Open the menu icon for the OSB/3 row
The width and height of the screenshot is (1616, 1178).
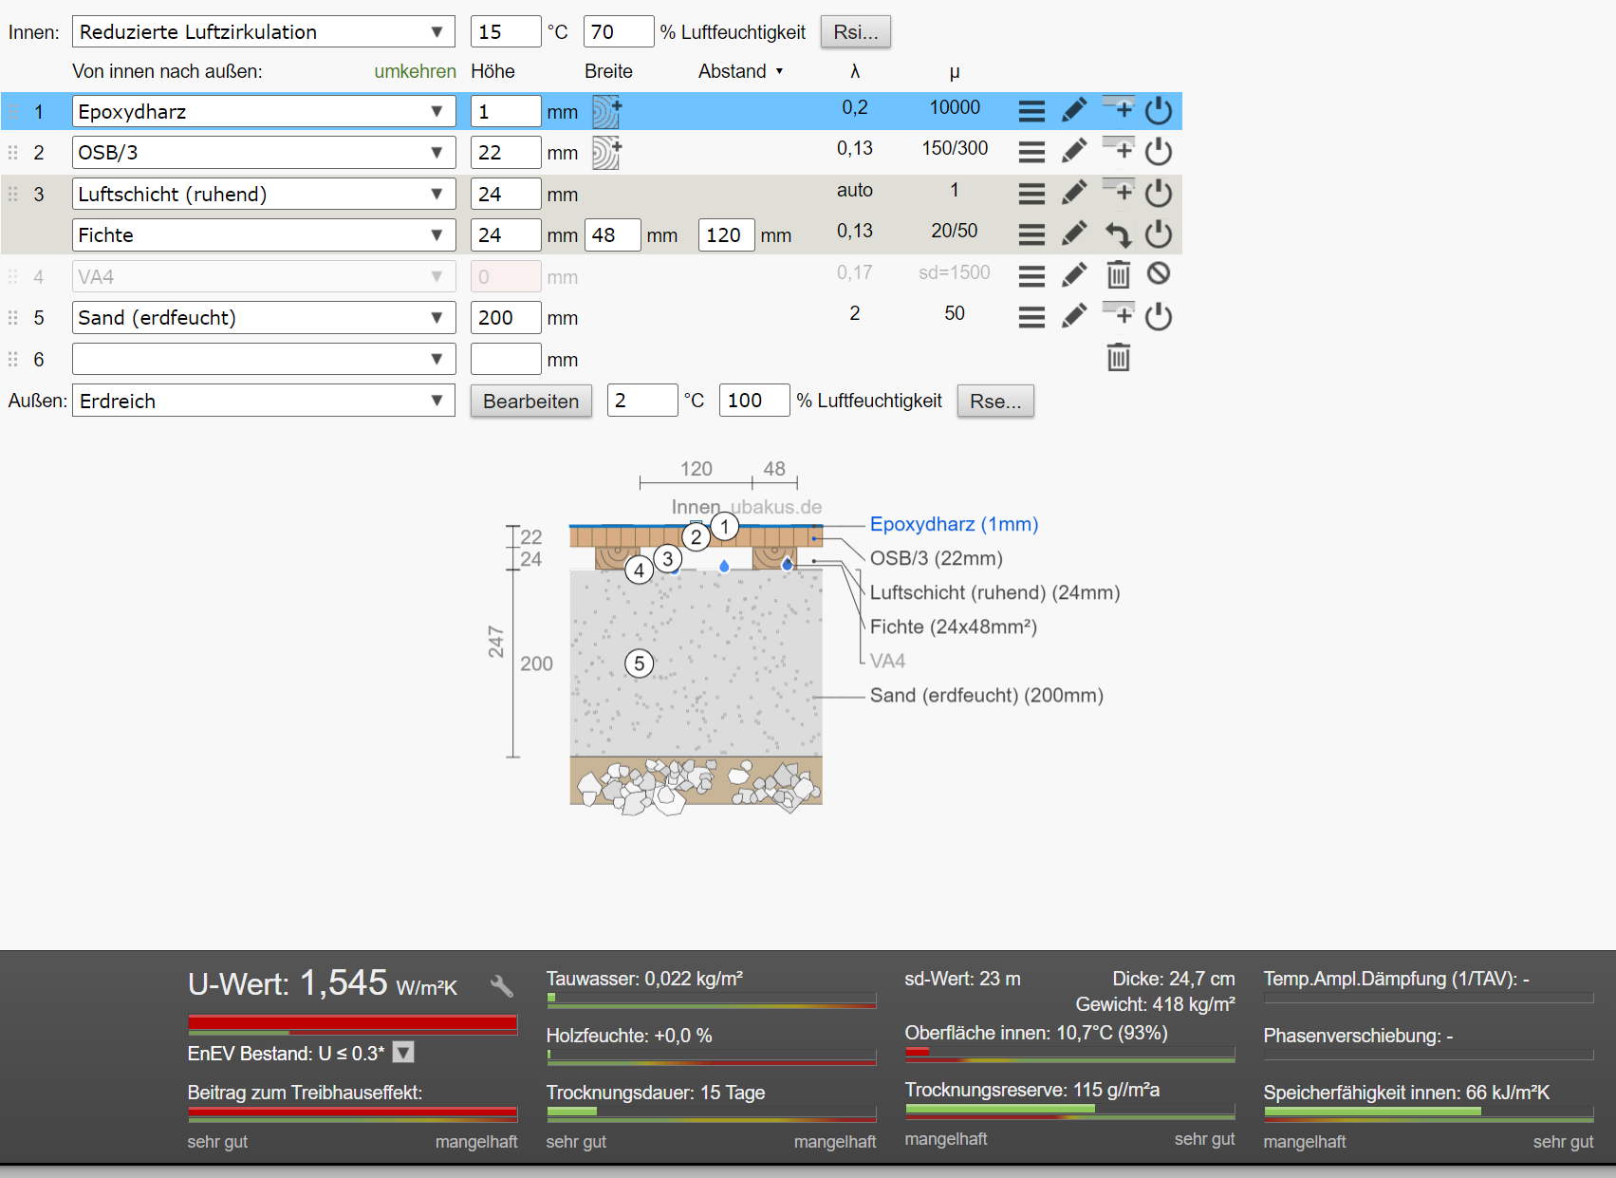click(x=1031, y=152)
